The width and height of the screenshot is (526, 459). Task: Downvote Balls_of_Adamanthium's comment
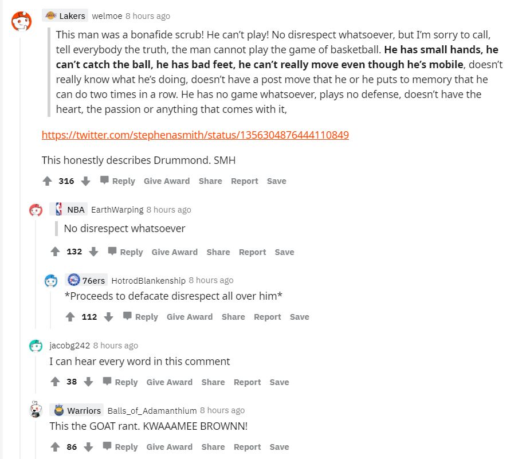(x=88, y=447)
